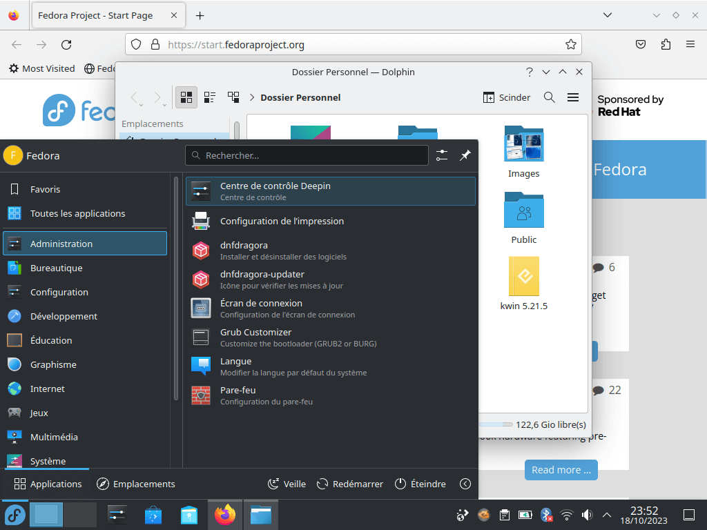
Task: Open Dolphin hamburger menu
Action: [x=573, y=97]
